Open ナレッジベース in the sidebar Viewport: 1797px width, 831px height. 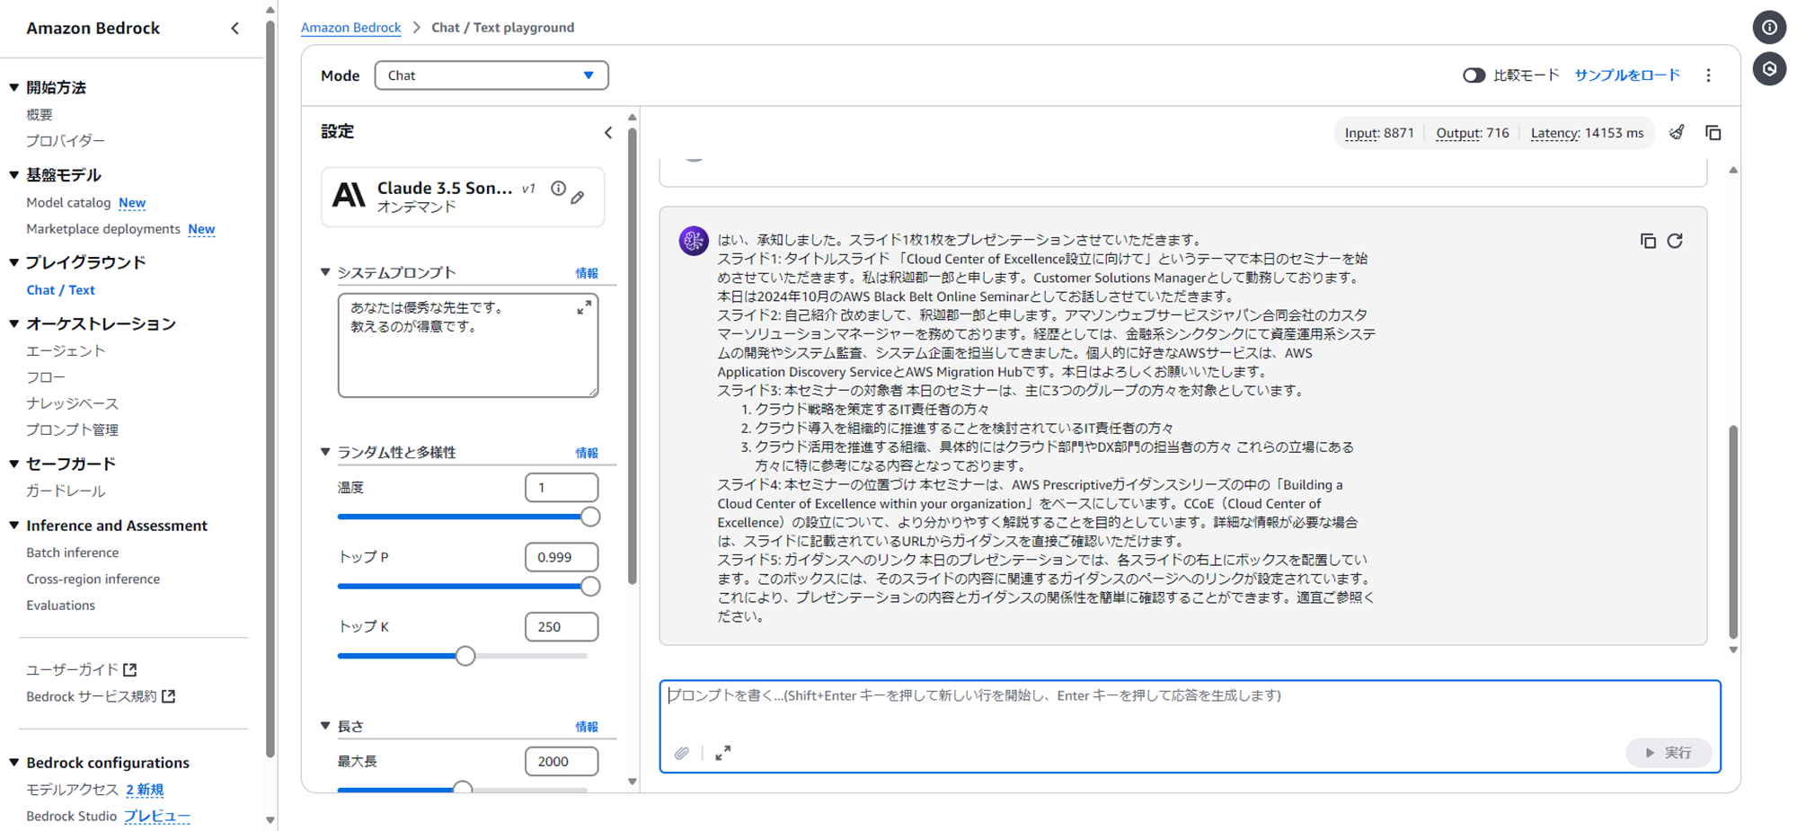point(72,403)
